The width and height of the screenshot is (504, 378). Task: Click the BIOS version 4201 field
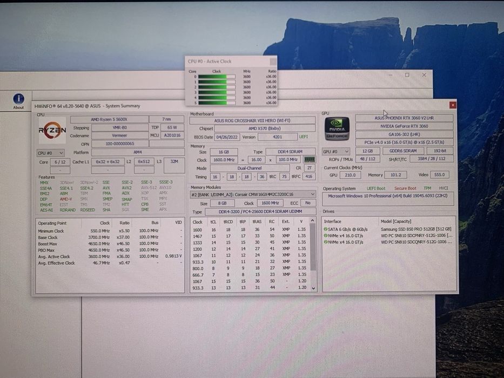point(278,137)
